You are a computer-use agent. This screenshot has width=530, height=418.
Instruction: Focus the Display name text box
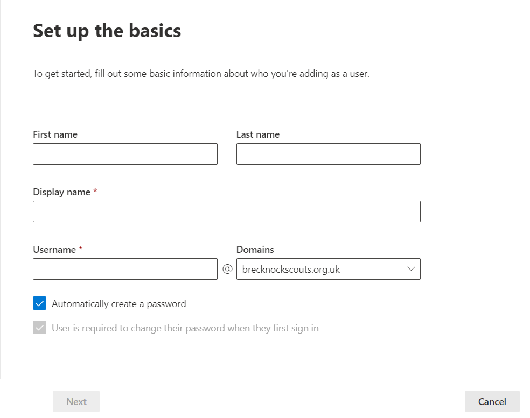226,211
